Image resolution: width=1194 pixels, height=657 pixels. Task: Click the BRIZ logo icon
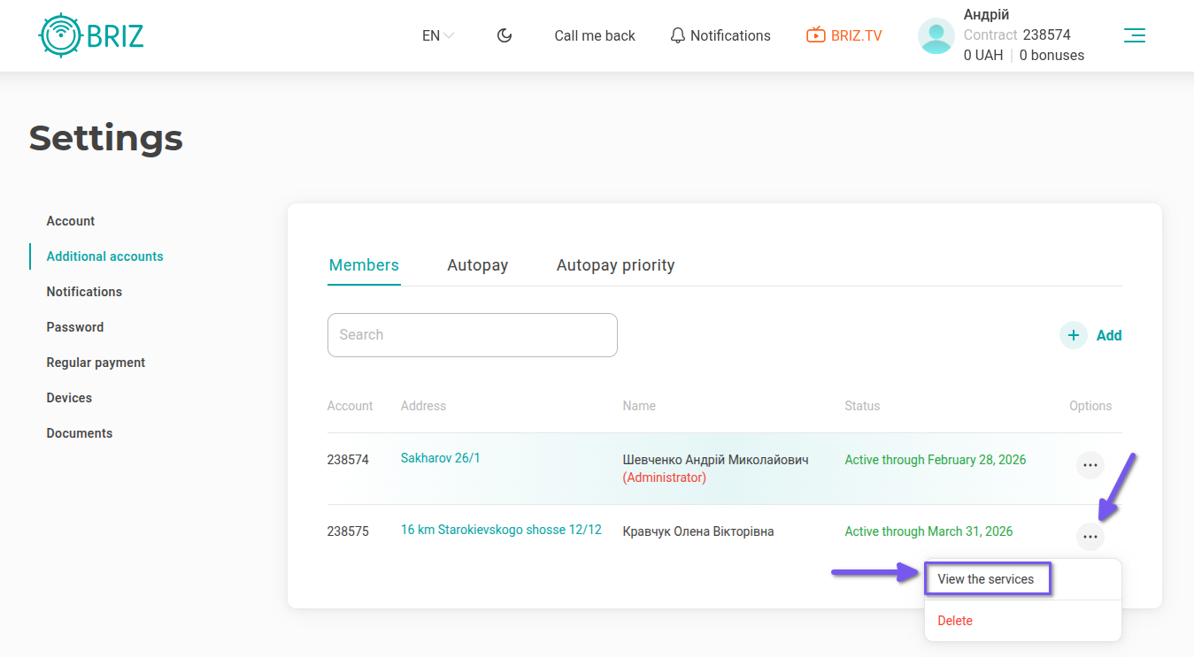pyautogui.click(x=61, y=35)
